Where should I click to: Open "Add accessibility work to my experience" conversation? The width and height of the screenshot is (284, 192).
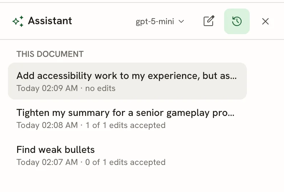pos(127,81)
